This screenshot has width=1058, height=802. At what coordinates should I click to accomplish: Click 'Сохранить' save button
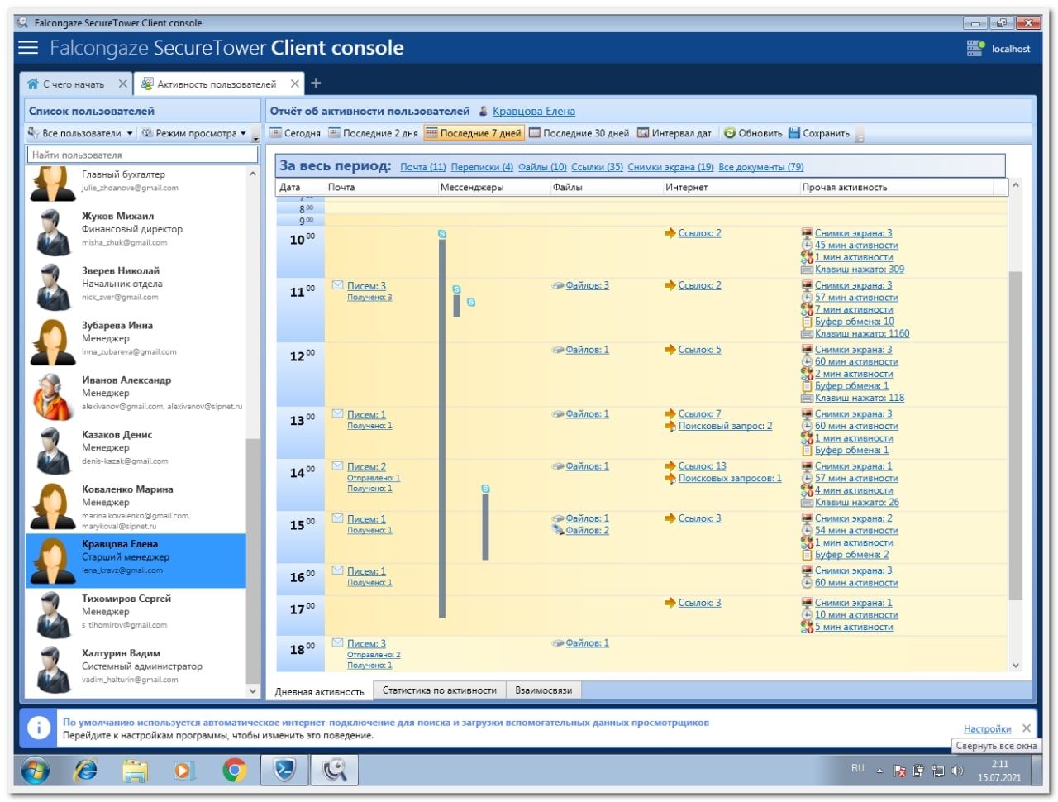pos(819,133)
